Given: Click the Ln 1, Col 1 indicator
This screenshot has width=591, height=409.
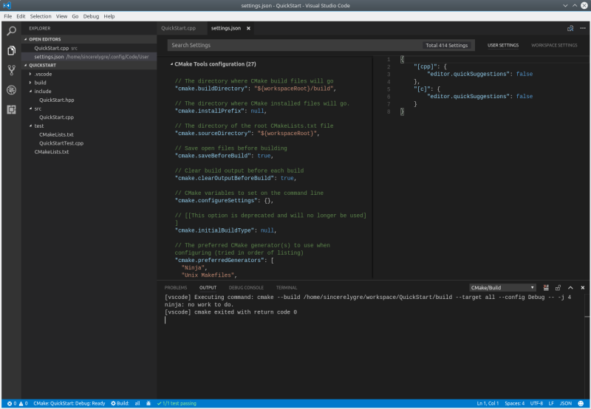Looking at the screenshot, I should pyautogui.click(x=488, y=403).
